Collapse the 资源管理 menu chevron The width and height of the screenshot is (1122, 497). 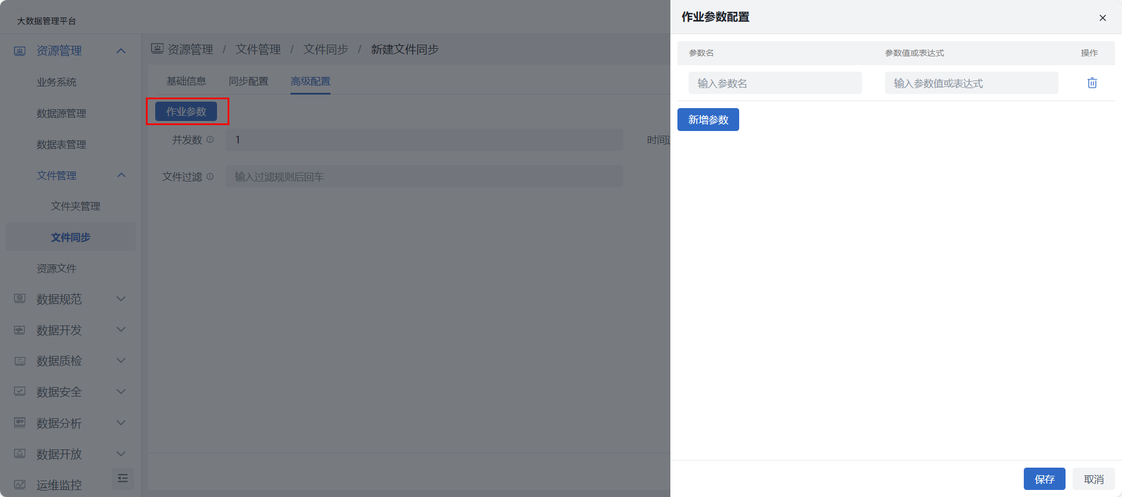[121, 51]
